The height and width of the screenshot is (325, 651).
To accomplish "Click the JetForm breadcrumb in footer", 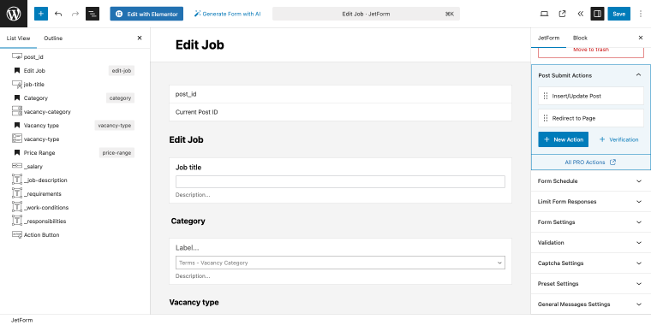I will 21,320.
